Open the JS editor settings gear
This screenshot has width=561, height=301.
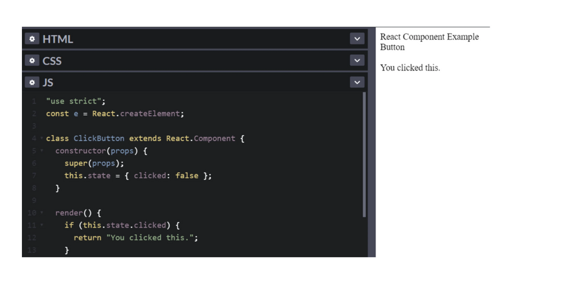pyautogui.click(x=32, y=82)
